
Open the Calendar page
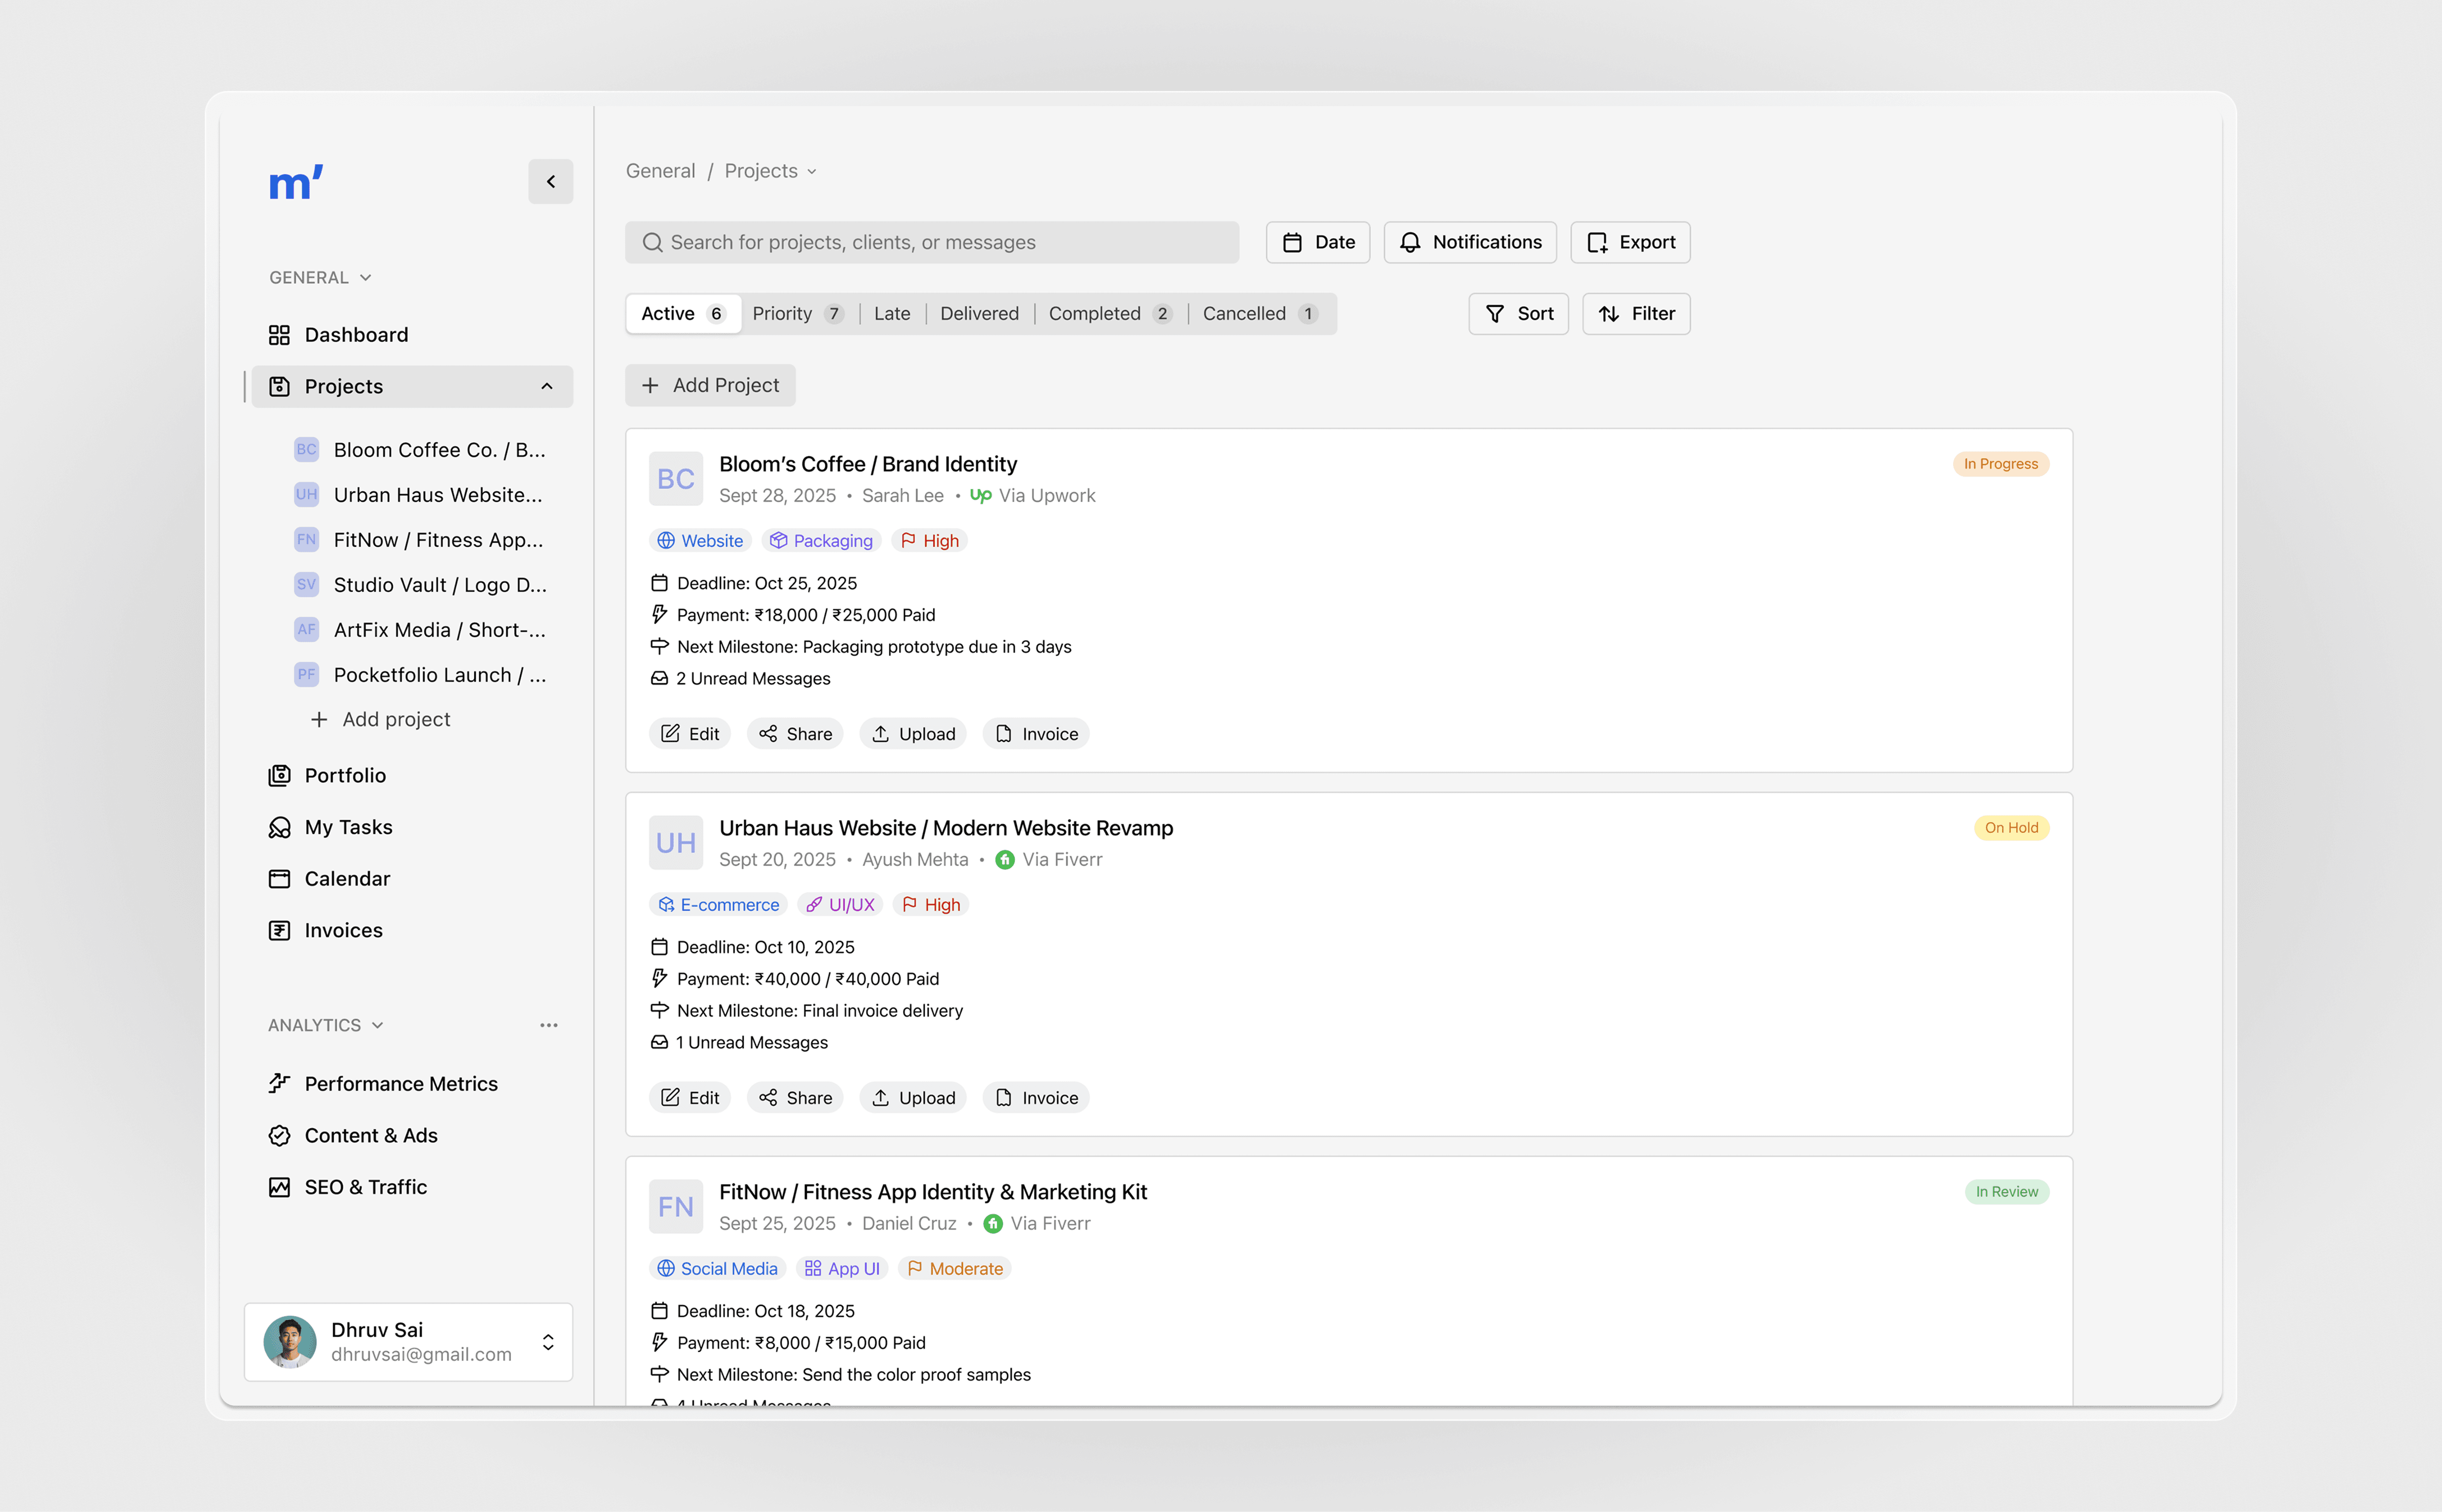346,878
